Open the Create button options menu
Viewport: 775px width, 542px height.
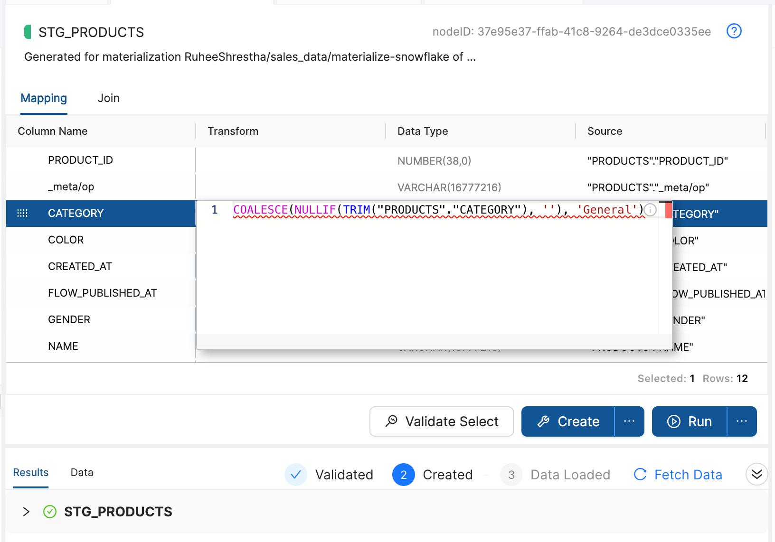click(x=629, y=421)
